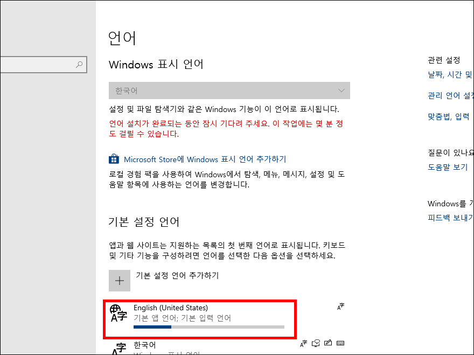Click the search magnifier icon in sidebar
This screenshot has height=355, width=474.
tap(79, 64)
